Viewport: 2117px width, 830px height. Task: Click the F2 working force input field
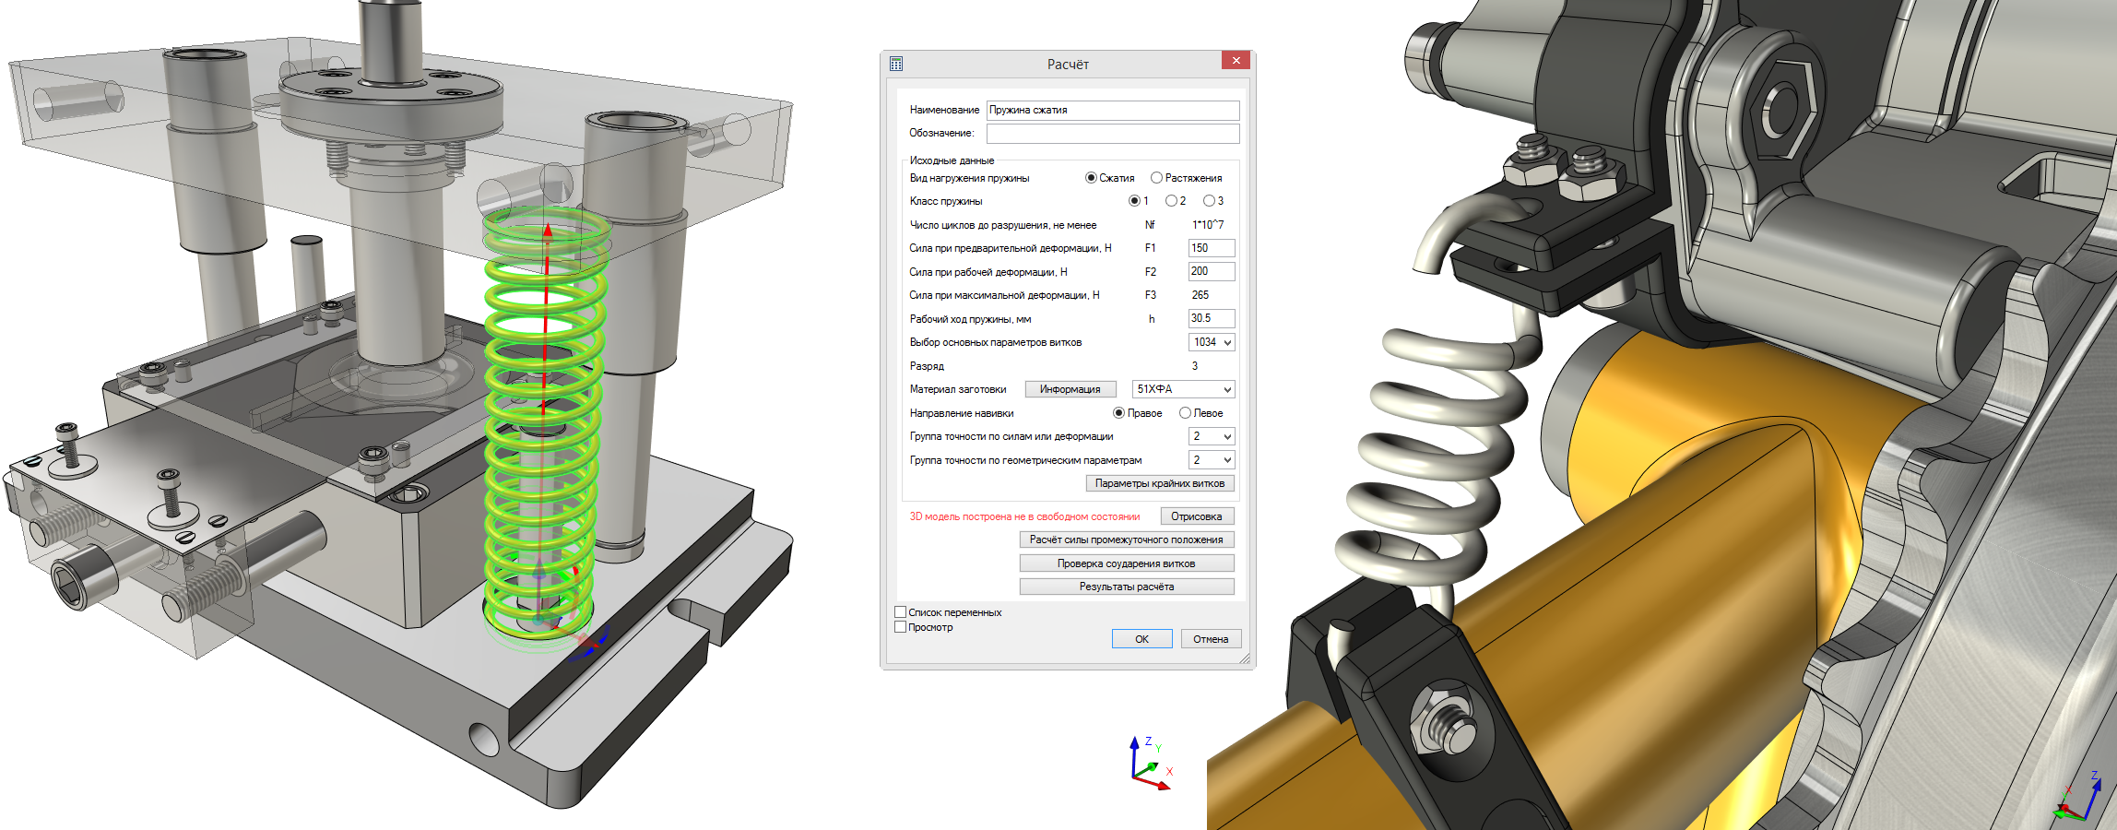1211,271
